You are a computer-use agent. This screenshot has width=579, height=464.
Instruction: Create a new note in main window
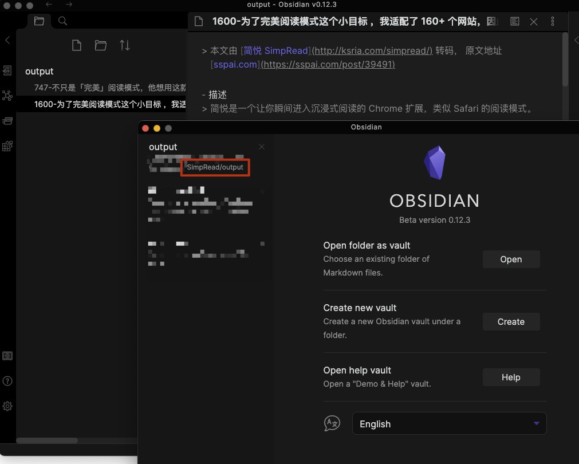point(76,45)
